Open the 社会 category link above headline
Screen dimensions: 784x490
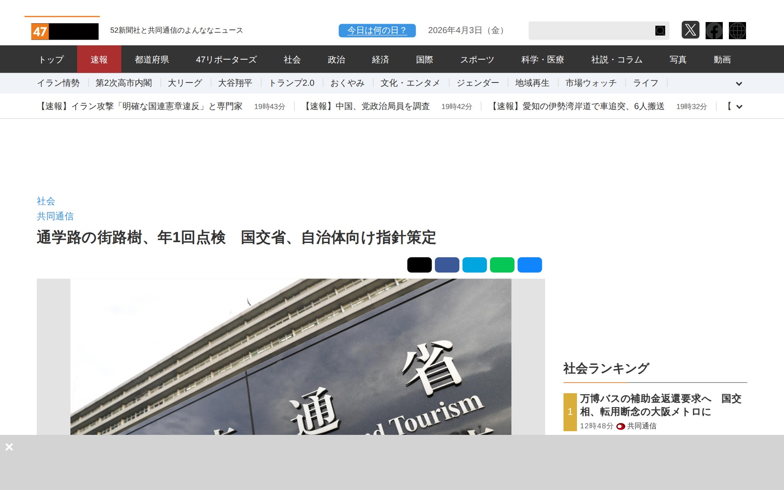click(x=46, y=201)
